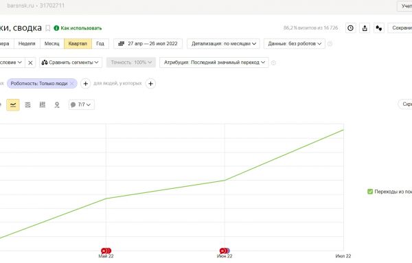Select the stacked area chart icon
Image resolution: width=412 pixels, height=263 pixels.
tap(27, 105)
